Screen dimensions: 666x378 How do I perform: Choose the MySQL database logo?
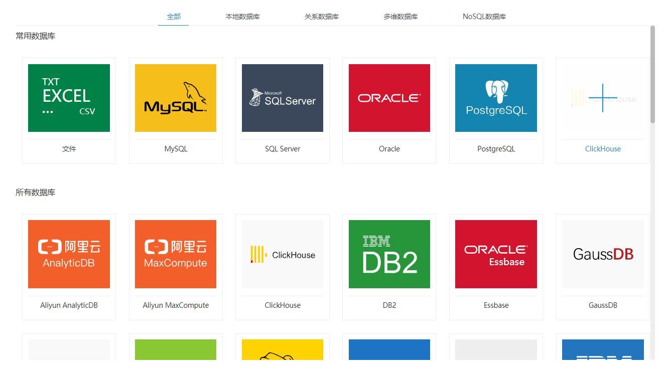(x=176, y=98)
